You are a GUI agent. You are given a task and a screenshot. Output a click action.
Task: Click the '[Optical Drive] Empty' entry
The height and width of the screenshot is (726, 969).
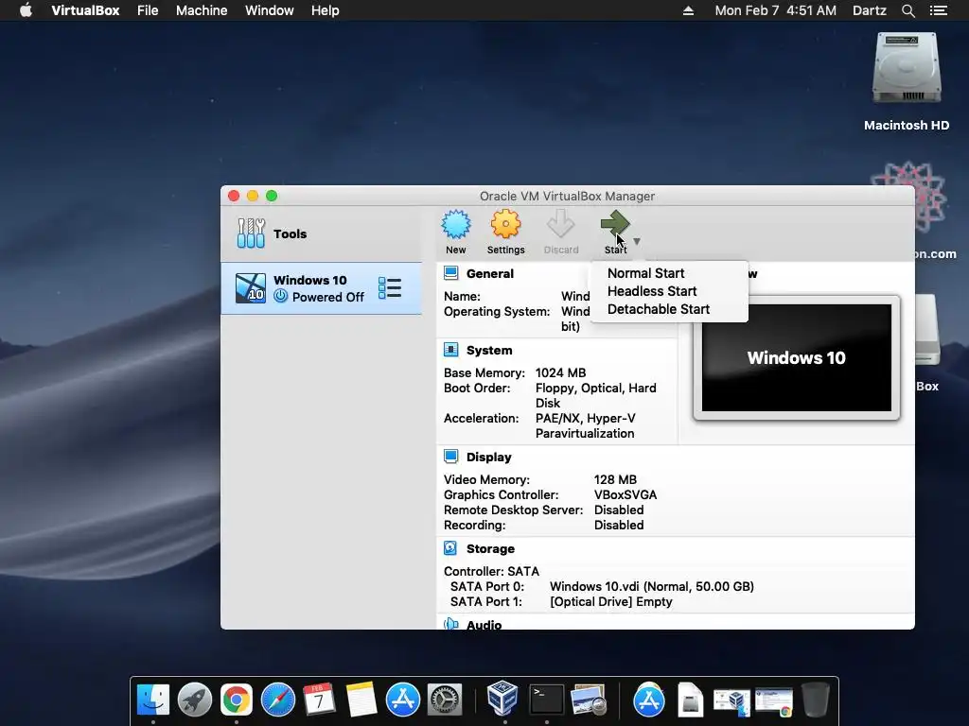click(x=611, y=601)
